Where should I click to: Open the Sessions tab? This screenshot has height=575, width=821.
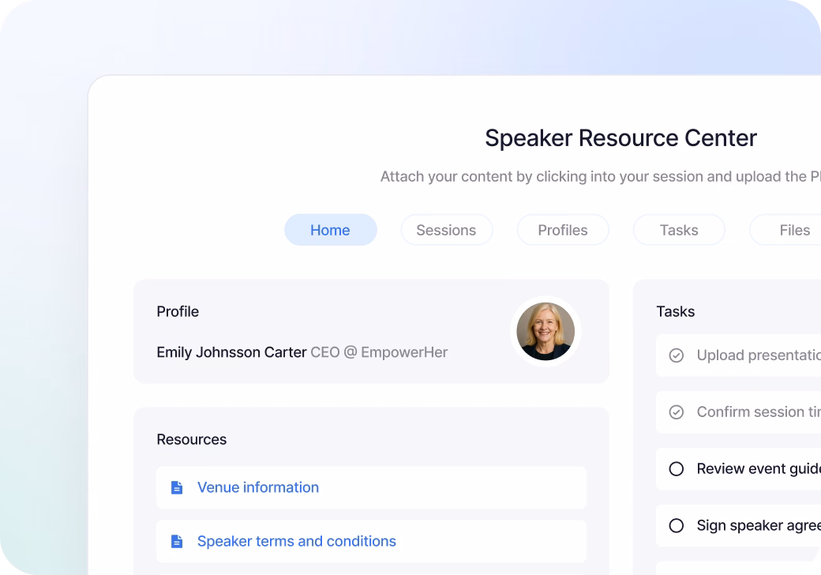447,230
